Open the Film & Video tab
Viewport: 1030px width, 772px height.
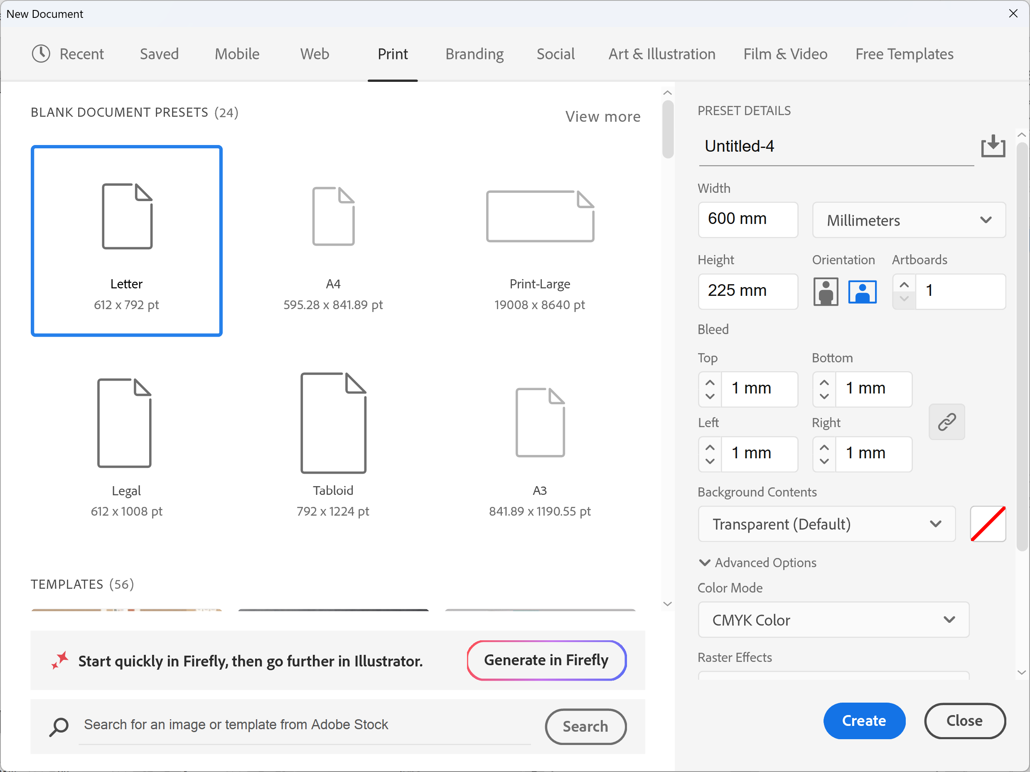785,54
